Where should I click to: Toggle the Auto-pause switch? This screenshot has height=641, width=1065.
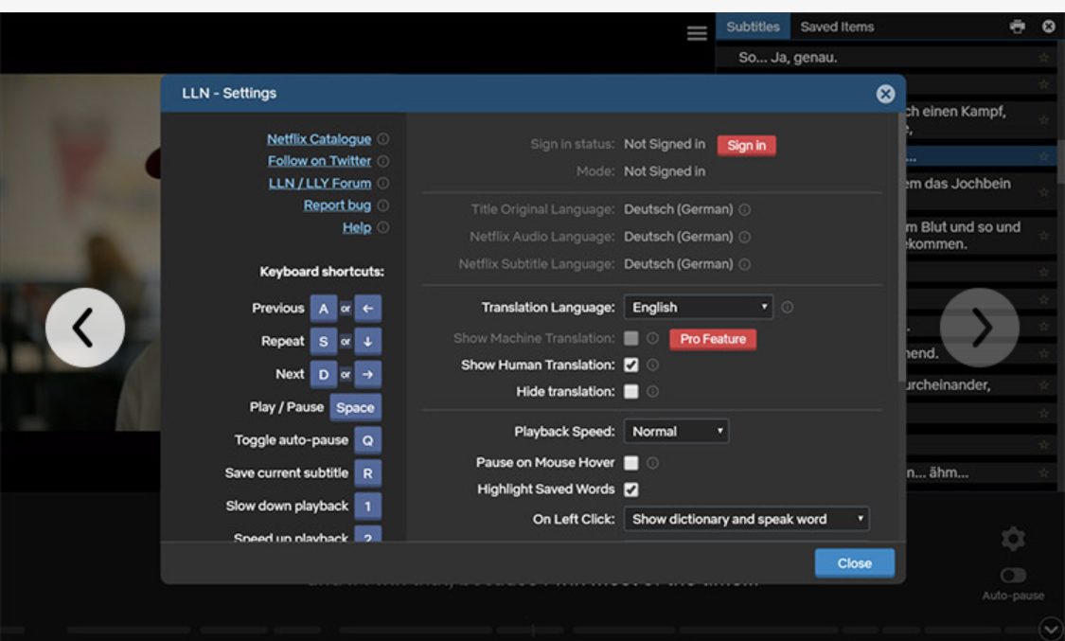tap(1013, 576)
